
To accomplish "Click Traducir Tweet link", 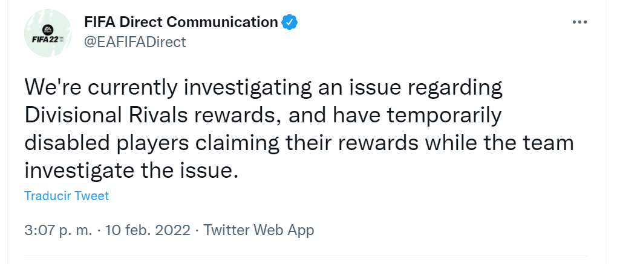I will [x=67, y=196].
